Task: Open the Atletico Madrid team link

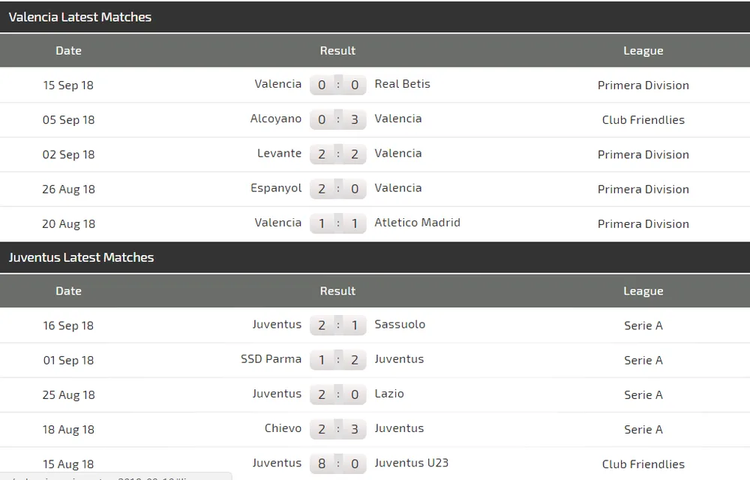Action: 417,223
